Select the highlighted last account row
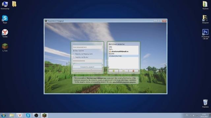211x118 pixels. [x=124, y=56]
